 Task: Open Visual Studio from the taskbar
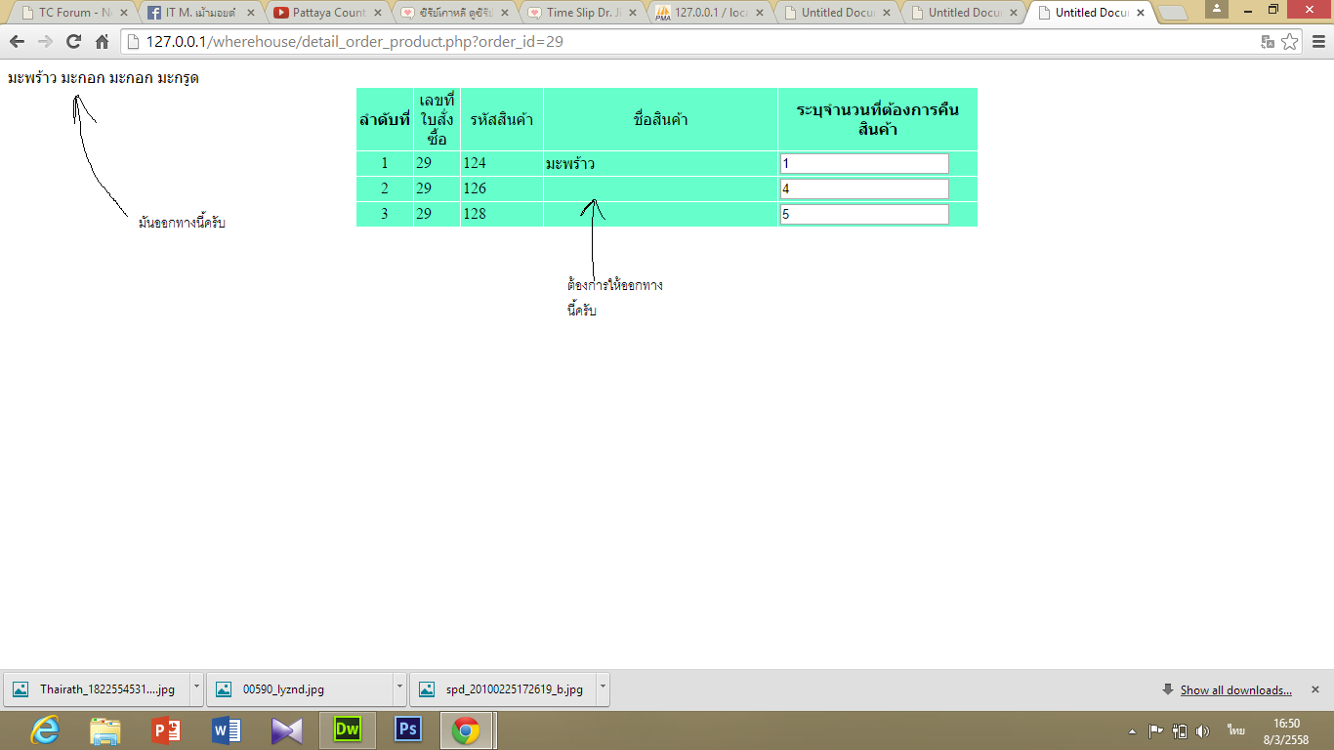(x=287, y=729)
